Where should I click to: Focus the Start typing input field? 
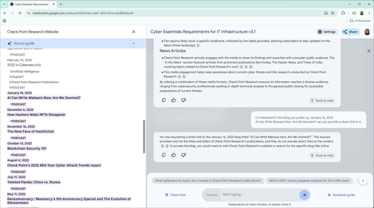click(x=259, y=194)
